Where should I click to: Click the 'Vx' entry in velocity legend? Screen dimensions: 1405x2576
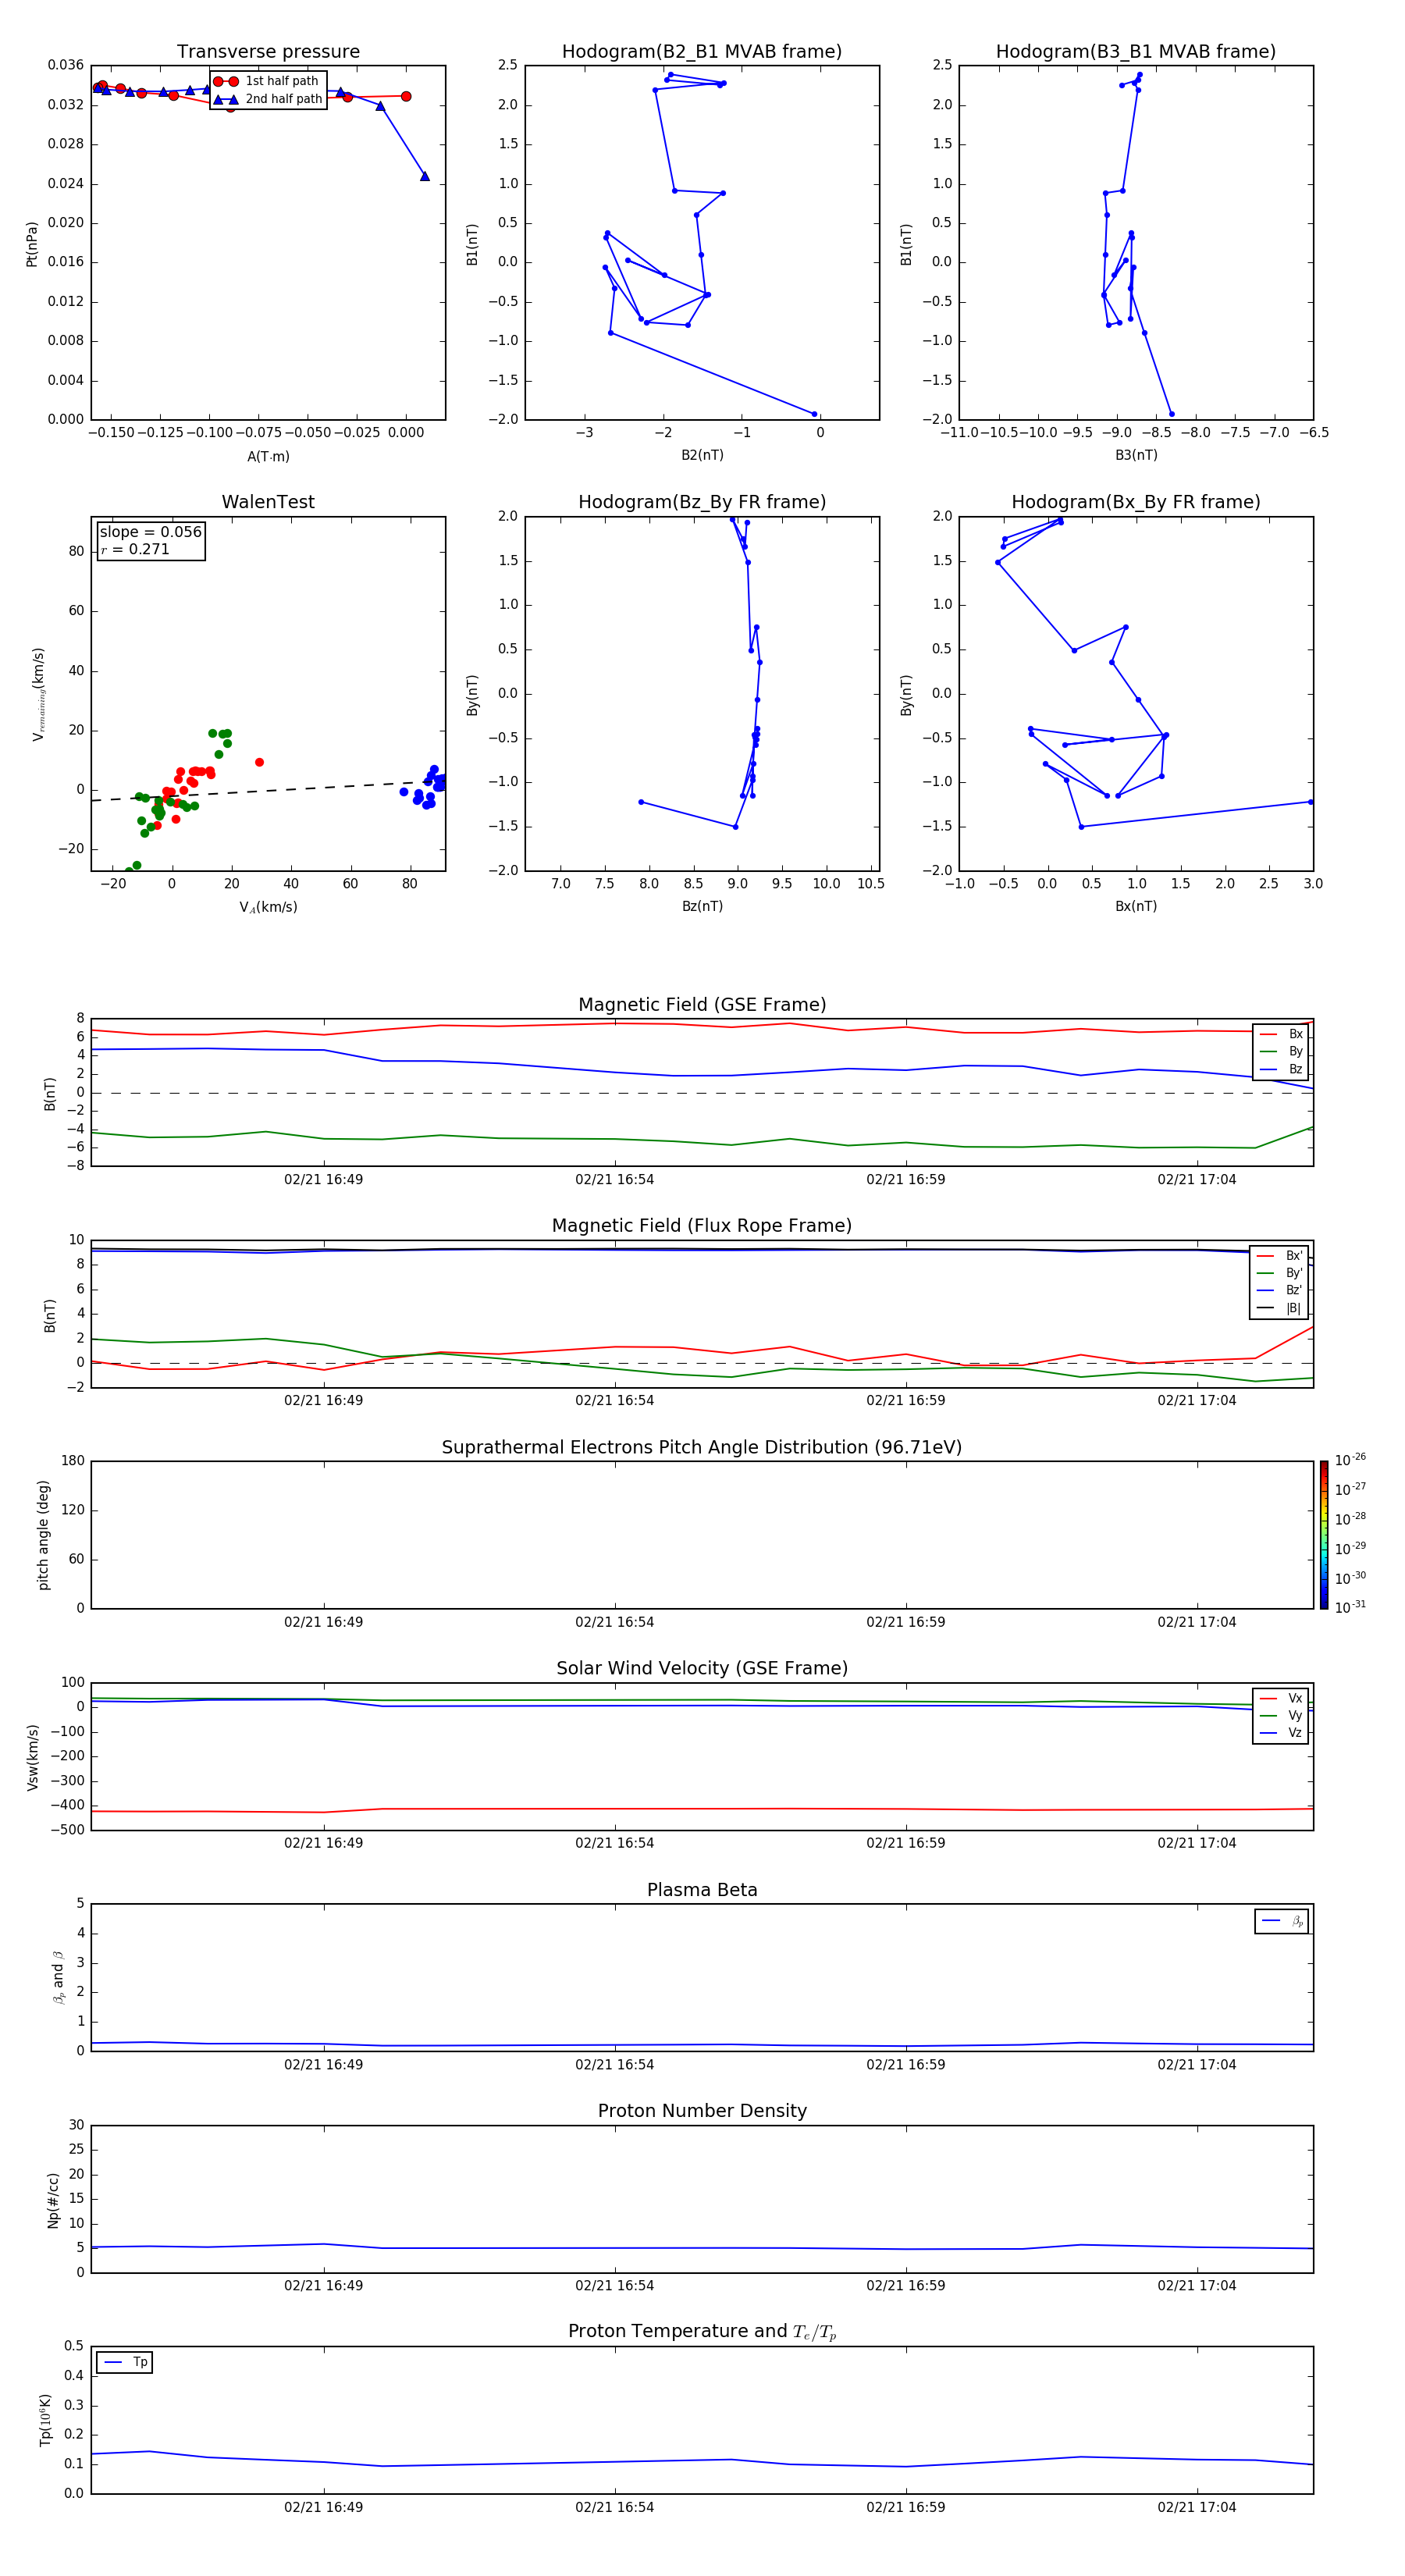coord(1281,1698)
